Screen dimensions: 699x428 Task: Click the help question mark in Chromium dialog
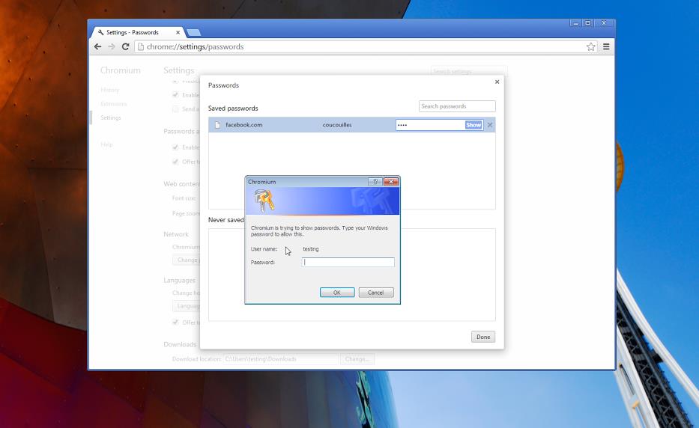[375, 182]
